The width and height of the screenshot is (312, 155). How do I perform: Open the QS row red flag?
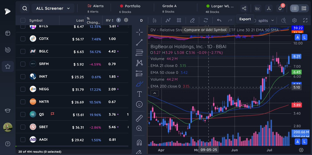click(52, 114)
